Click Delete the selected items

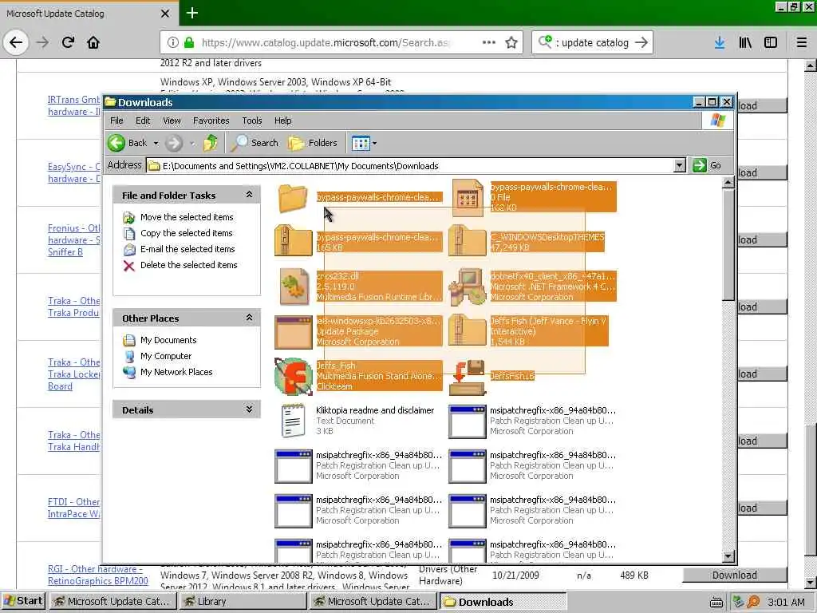188,265
